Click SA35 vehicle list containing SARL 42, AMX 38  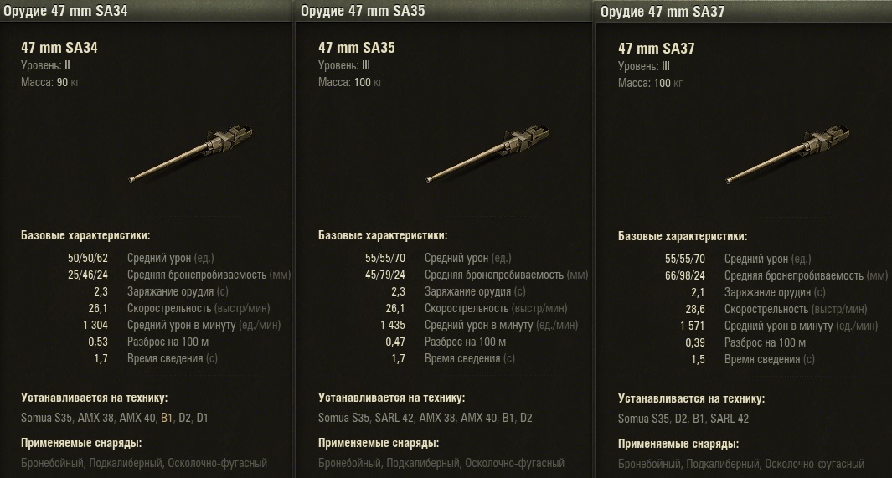425,419
